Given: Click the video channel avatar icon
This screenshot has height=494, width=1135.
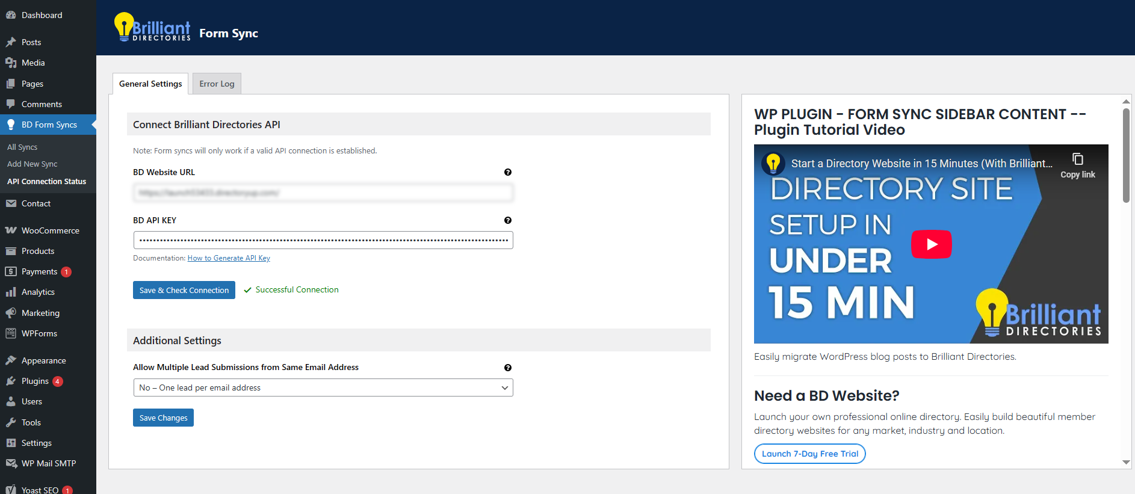Looking at the screenshot, I should (x=773, y=164).
